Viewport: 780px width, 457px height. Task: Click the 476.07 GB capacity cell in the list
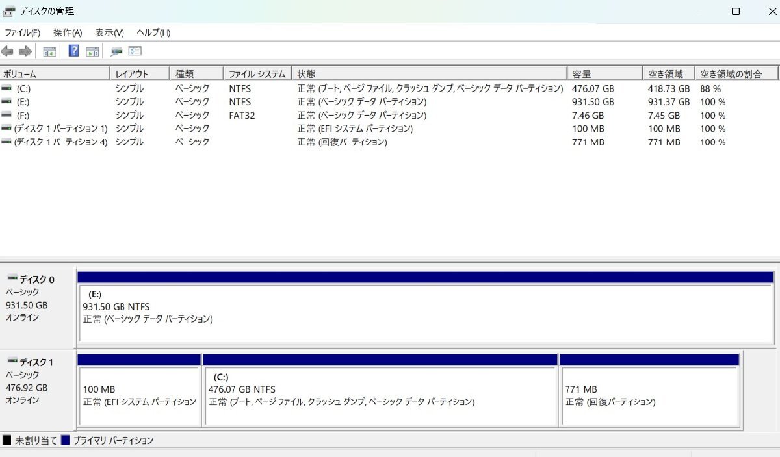click(593, 88)
